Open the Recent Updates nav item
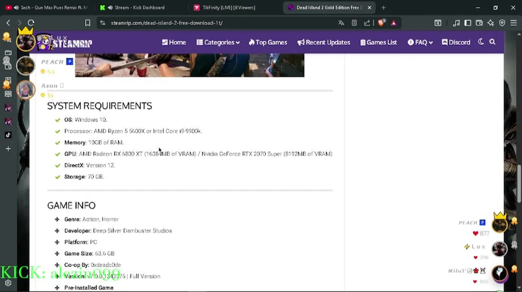 324,42
